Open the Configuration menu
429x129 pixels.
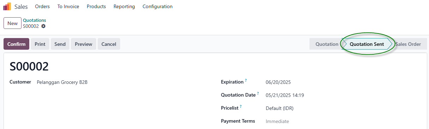158,6
